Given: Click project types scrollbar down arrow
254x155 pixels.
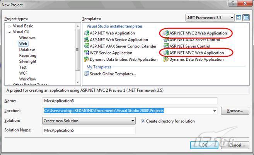Looking at the screenshot, I should point(78,82).
